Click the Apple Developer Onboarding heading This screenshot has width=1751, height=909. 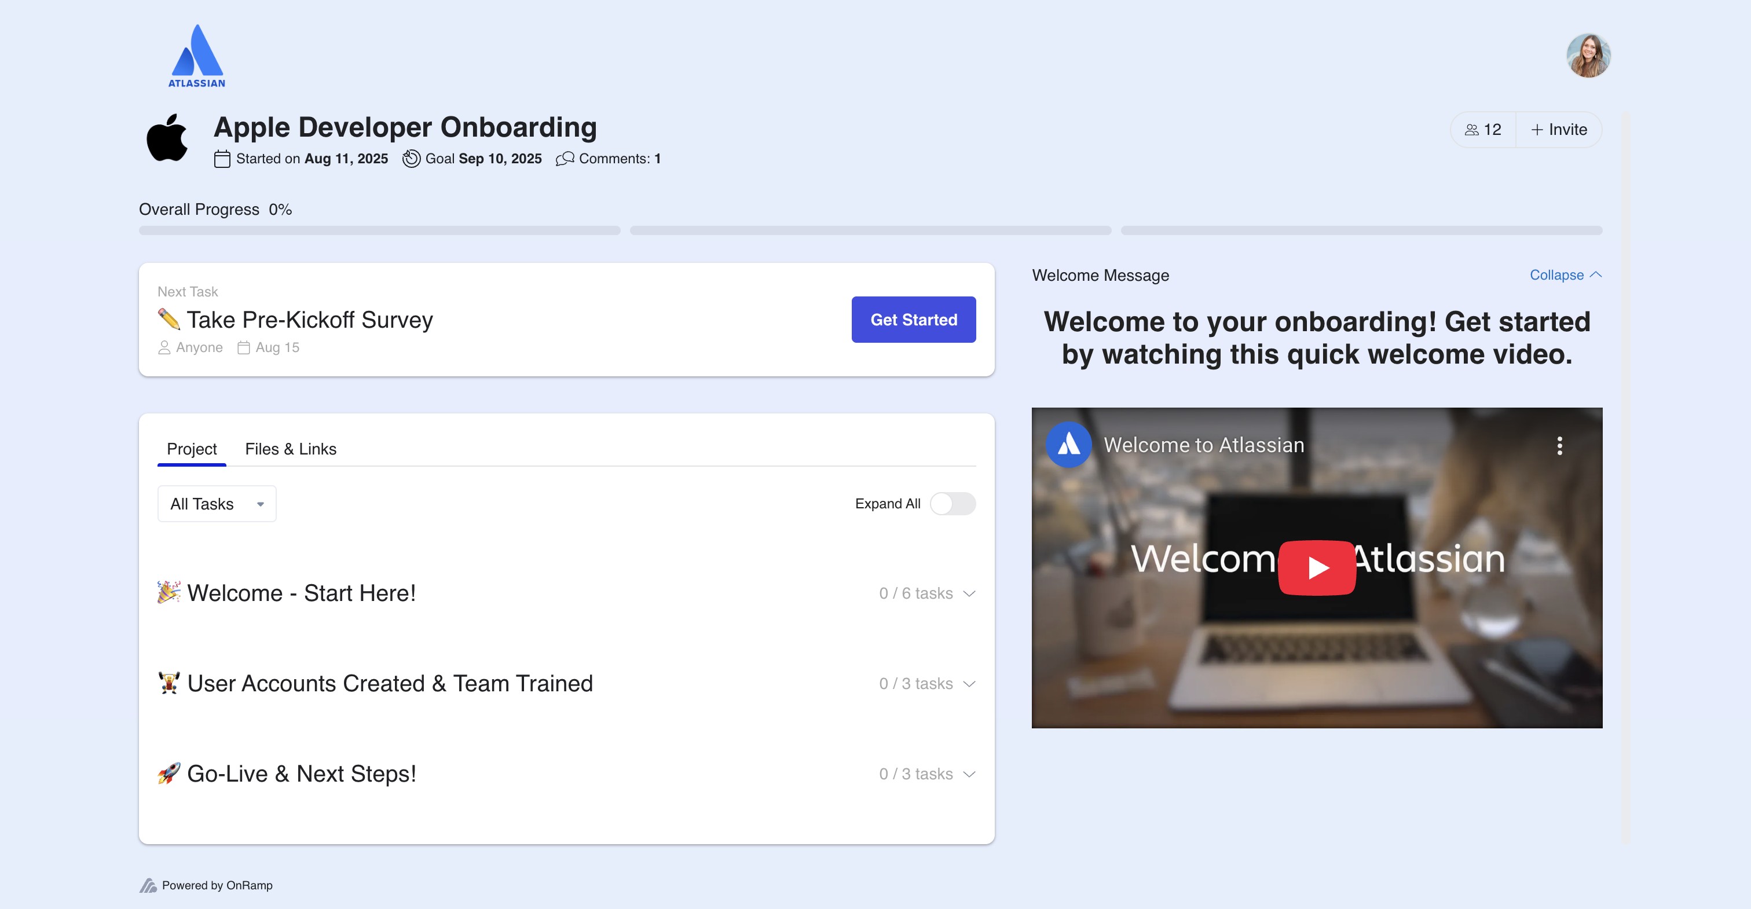pyautogui.click(x=405, y=127)
